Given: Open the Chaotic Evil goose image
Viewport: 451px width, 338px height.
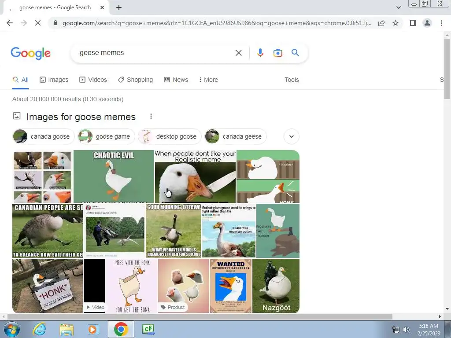Looking at the screenshot, I should (114, 176).
